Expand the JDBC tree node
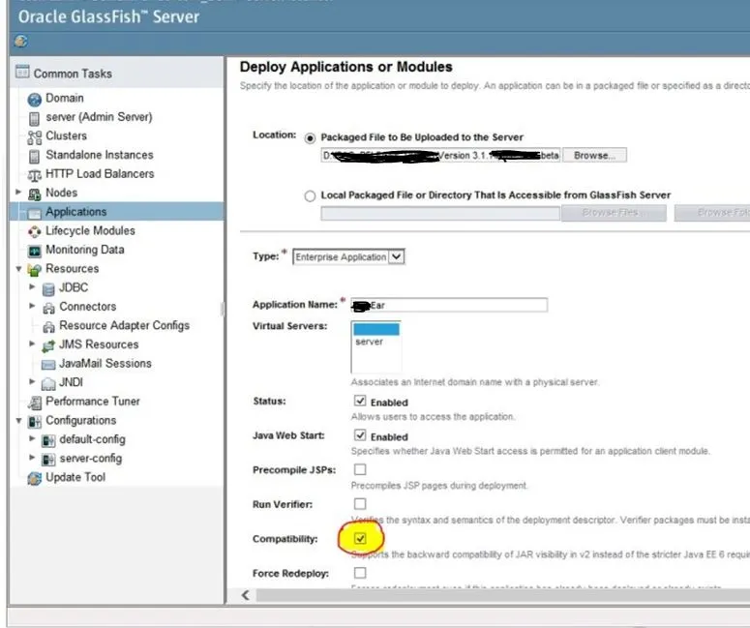Image resolution: width=750 pixels, height=628 pixels. tap(32, 287)
